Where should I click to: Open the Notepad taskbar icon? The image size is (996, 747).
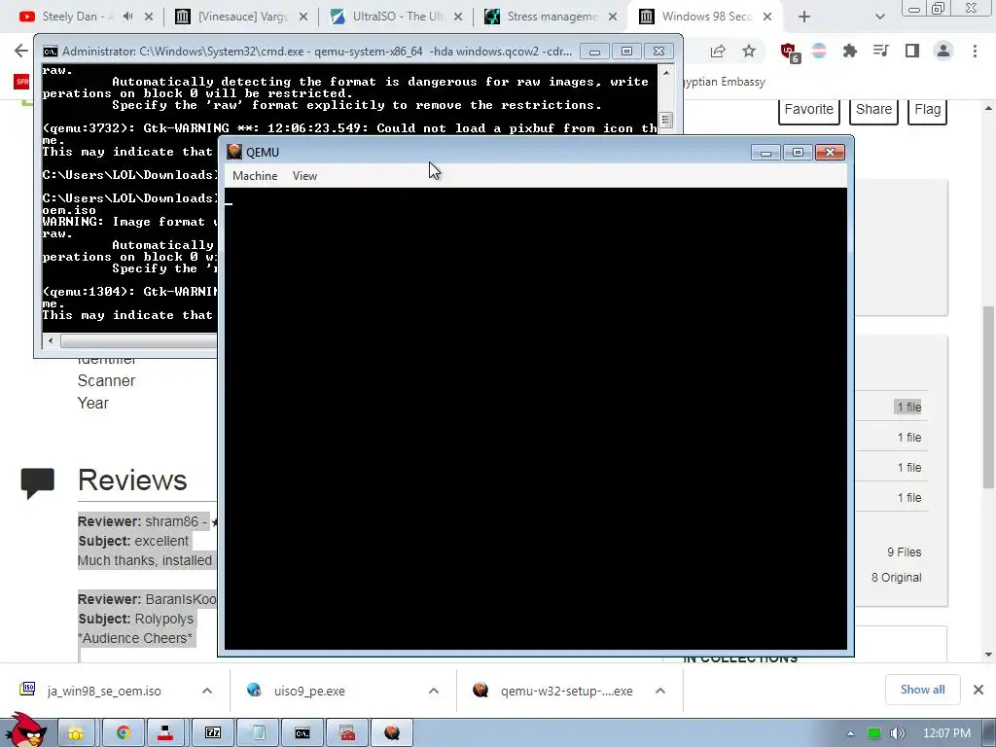click(259, 733)
